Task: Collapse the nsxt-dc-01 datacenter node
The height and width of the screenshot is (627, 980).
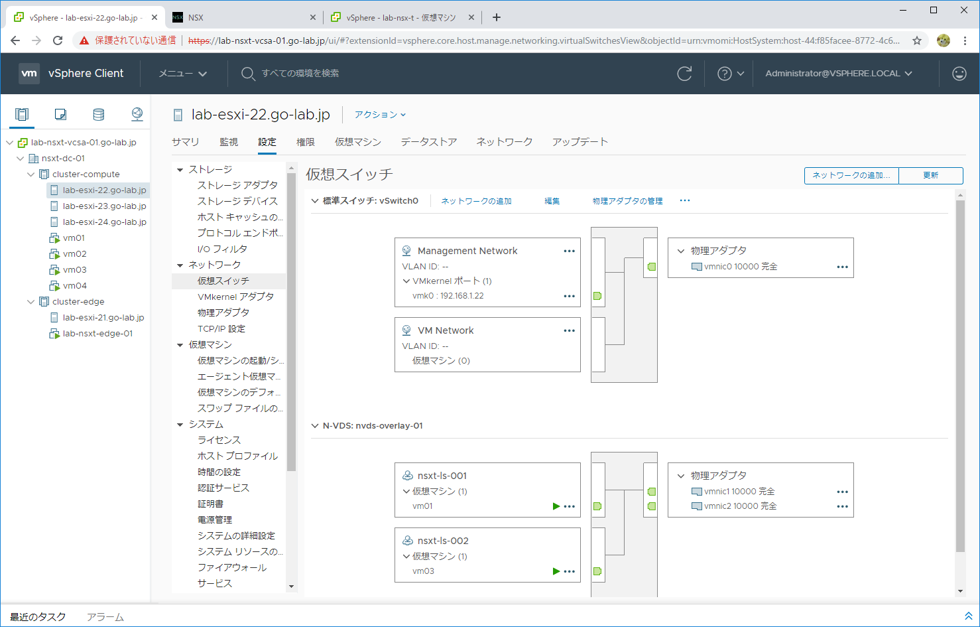Action: pos(20,159)
